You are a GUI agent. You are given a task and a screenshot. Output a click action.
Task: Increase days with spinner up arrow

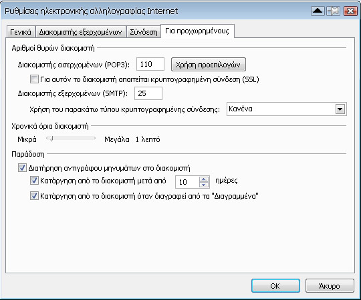203,179
